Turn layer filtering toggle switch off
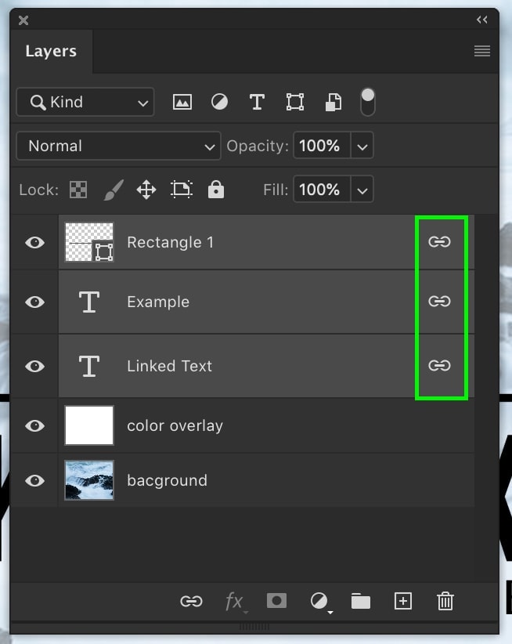Image resolution: width=512 pixels, height=644 pixels. [x=368, y=102]
